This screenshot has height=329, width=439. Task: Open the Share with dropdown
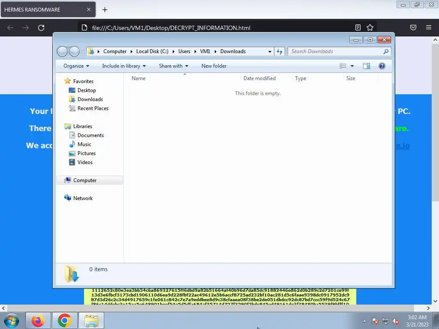(x=174, y=66)
